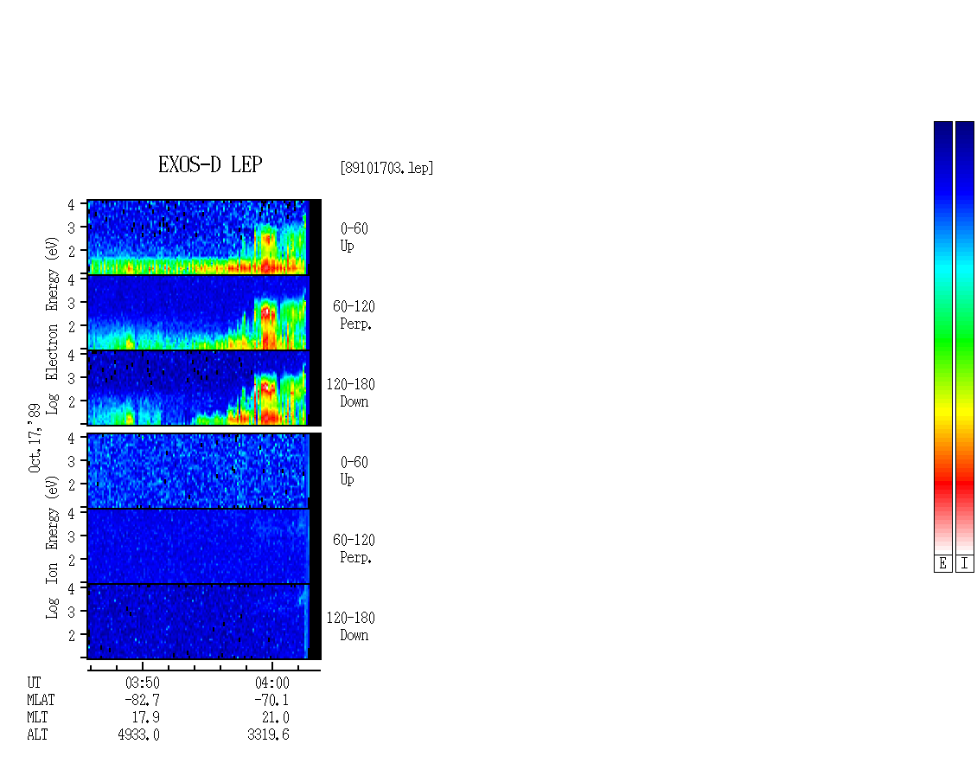Click the EXOS-D LEP plot title
The height and width of the screenshot is (757, 977).
210,164
